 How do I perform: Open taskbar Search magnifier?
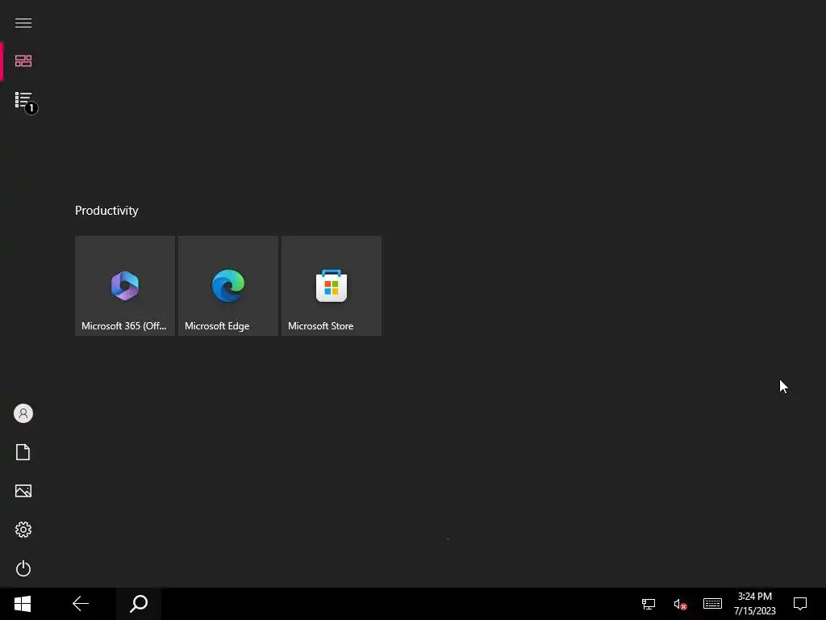(x=139, y=604)
